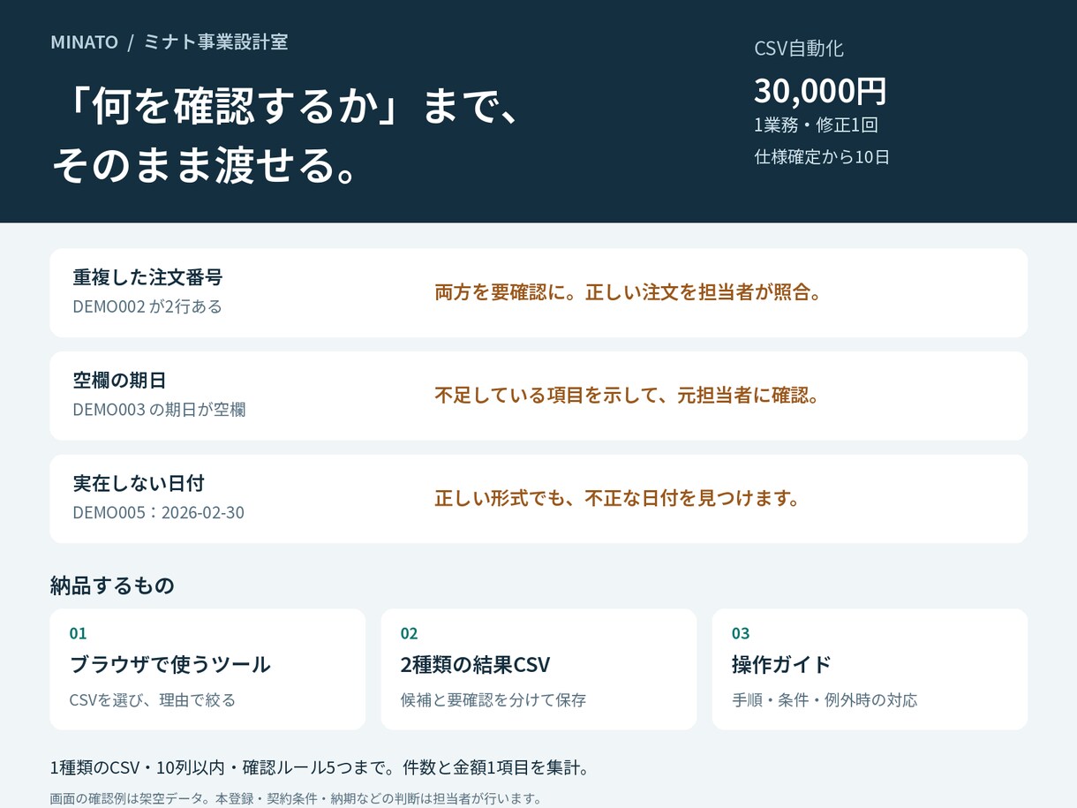Click the headline line そのまま渡せる。

point(205,165)
